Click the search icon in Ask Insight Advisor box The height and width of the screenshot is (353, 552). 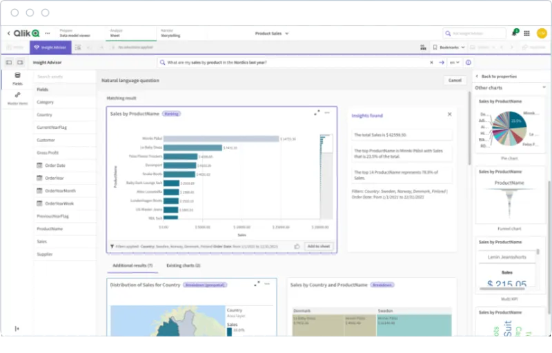[x=448, y=33]
